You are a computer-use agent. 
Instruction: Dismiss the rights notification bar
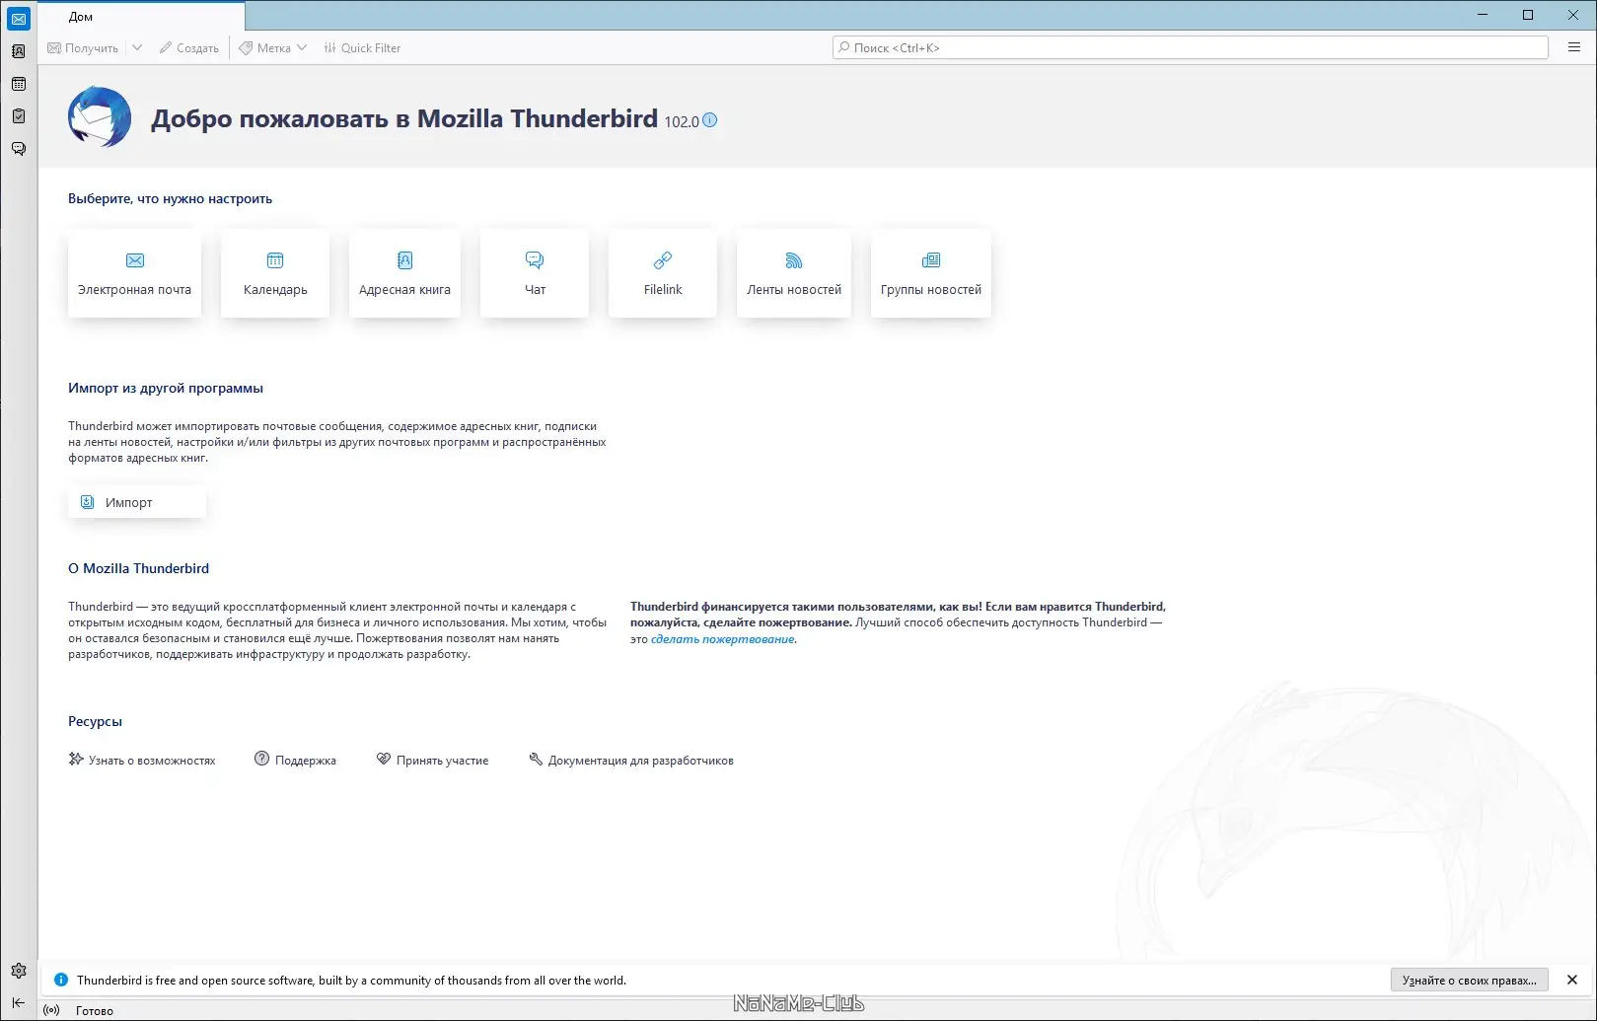(x=1572, y=980)
